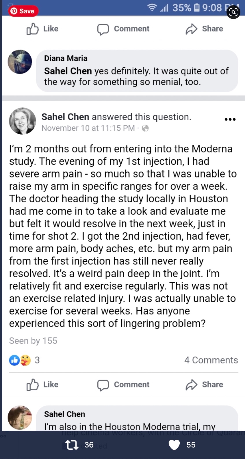Open Diana Maria's profile picture
This screenshot has width=245, height=459.
click(x=20, y=62)
